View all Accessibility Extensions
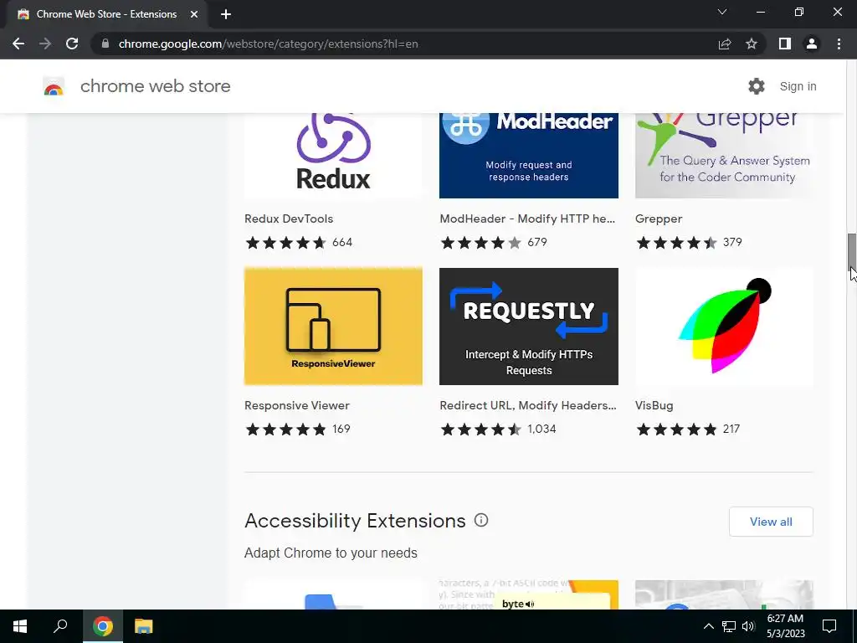The image size is (857, 643). click(x=771, y=522)
